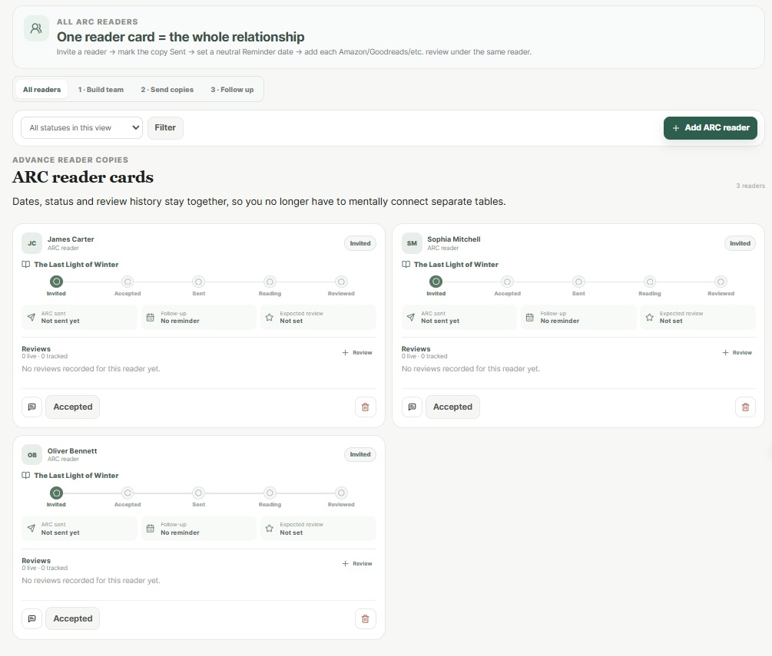Click Sent step circle on Sophia Mitchell tracker
Image resolution: width=772 pixels, height=656 pixels.
tap(578, 282)
